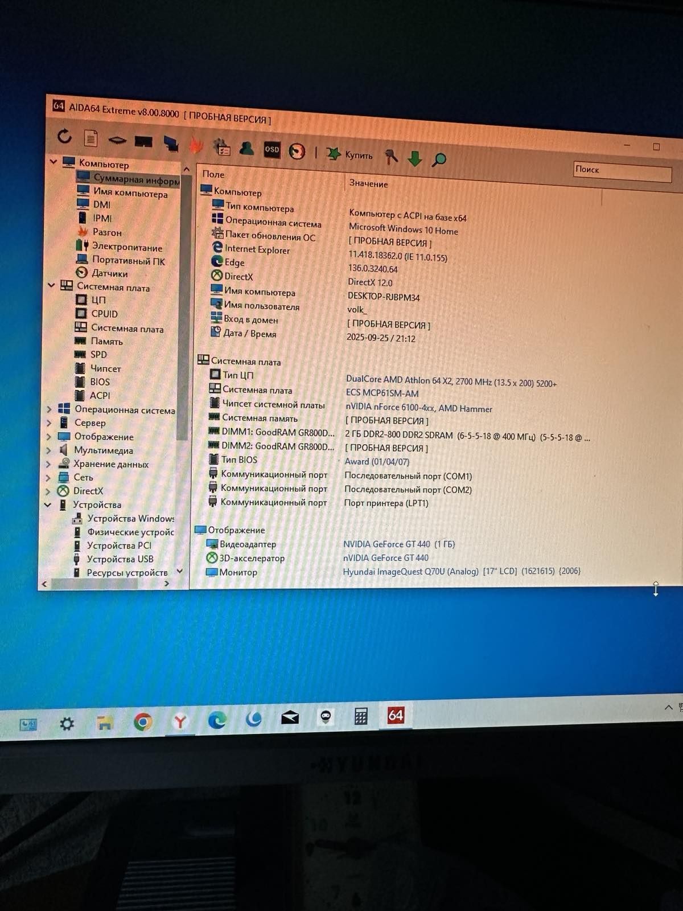Viewport: 683px width, 911px height.
Task: Open the round gauge sensor icon
Action: point(297,151)
